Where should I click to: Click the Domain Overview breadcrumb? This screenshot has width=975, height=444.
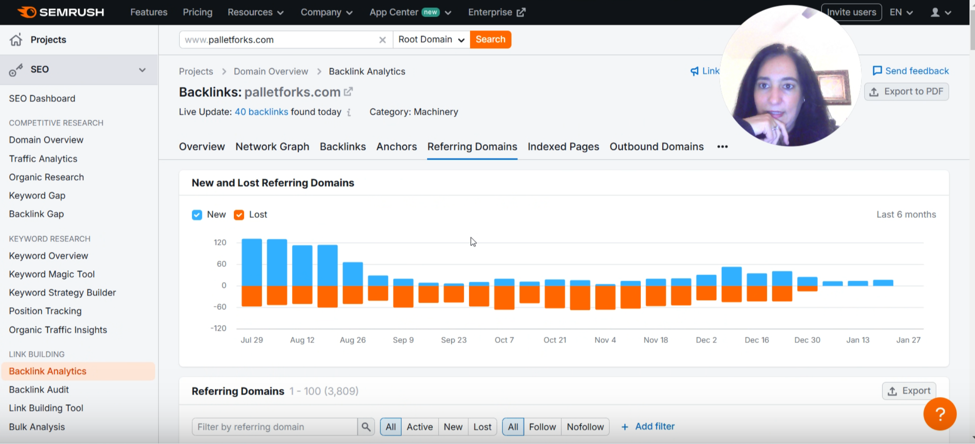[x=271, y=72]
